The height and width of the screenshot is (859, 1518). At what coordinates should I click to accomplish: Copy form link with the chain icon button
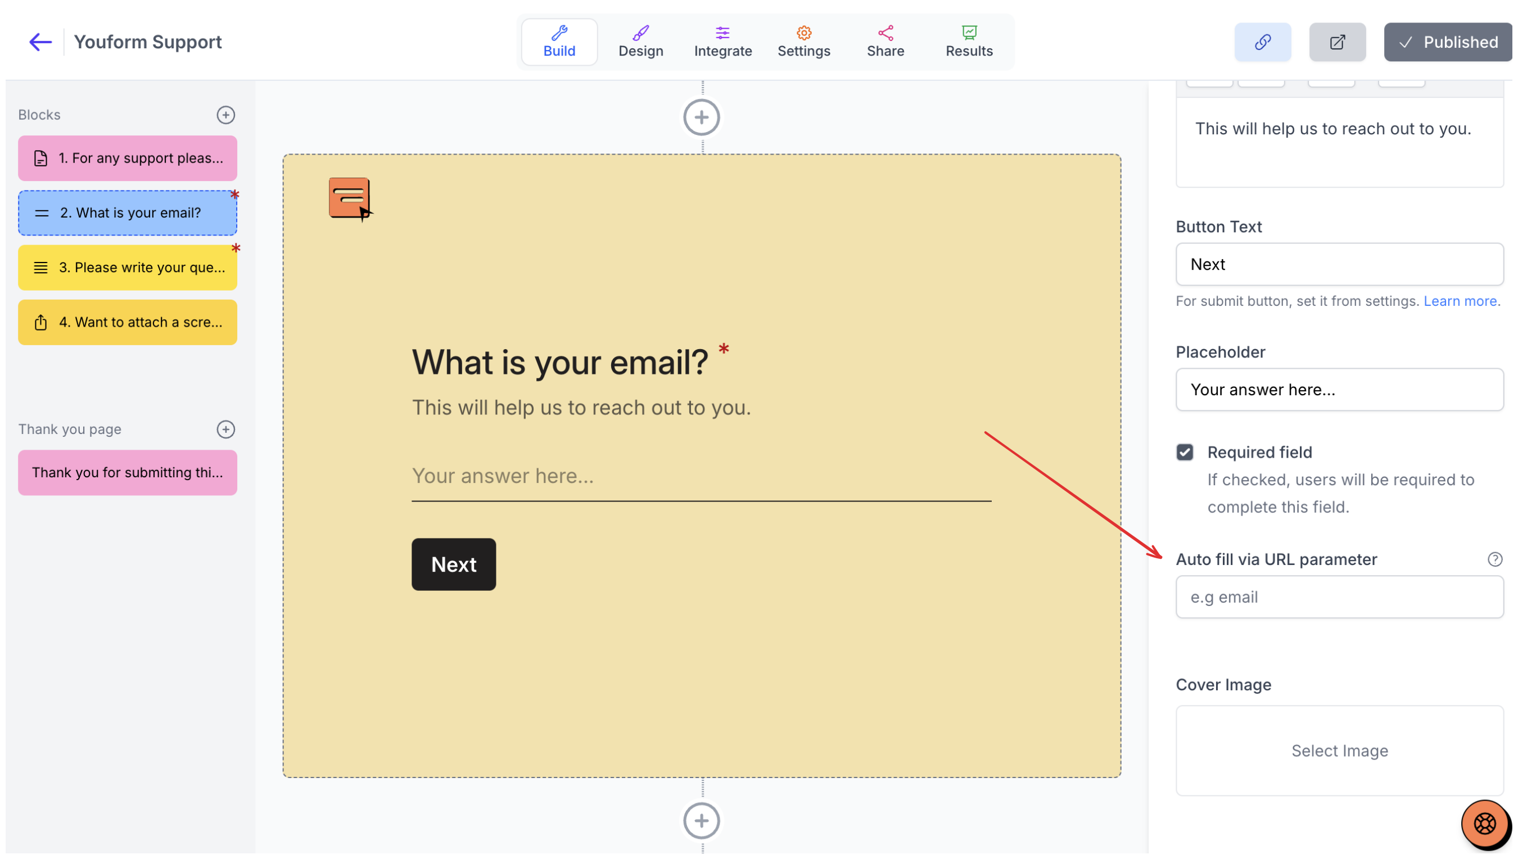1262,42
